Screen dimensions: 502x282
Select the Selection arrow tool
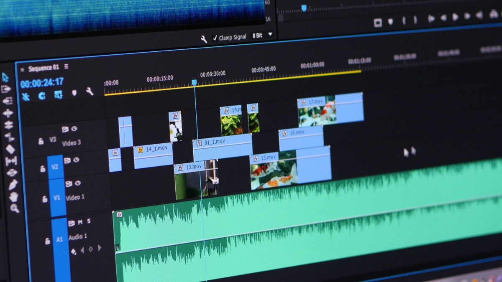[5, 78]
